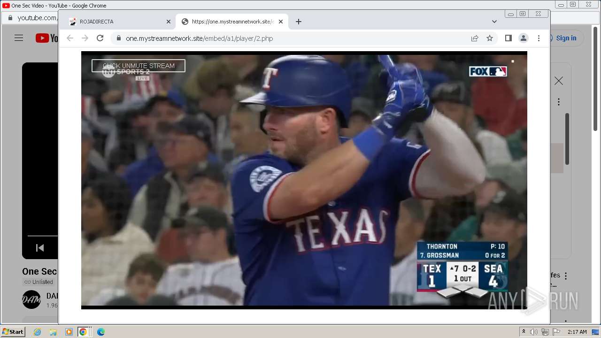Toggle the Chrome side panel
The width and height of the screenshot is (601, 338).
pyautogui.click(x=508, y=38)
